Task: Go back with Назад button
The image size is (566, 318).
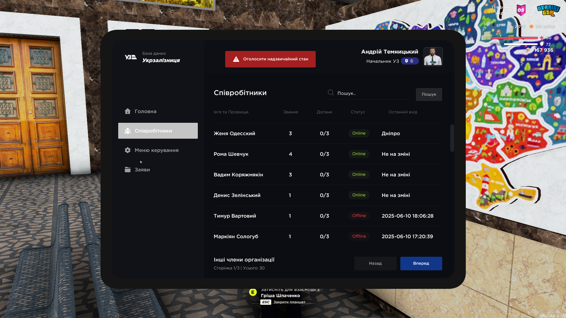Action: tap(375, 263)
